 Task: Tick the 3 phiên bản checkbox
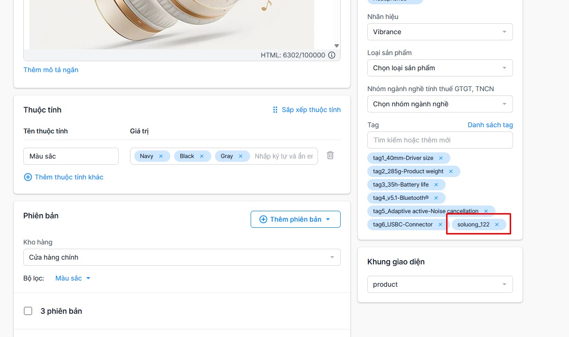pos(28,311)
